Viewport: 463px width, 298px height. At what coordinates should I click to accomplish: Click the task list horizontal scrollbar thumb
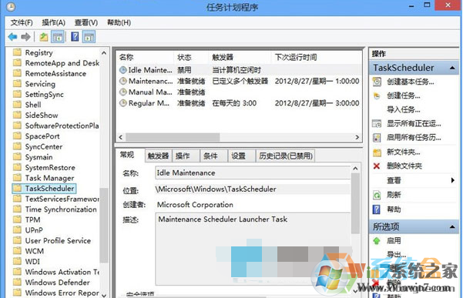[x=173, y=137]
